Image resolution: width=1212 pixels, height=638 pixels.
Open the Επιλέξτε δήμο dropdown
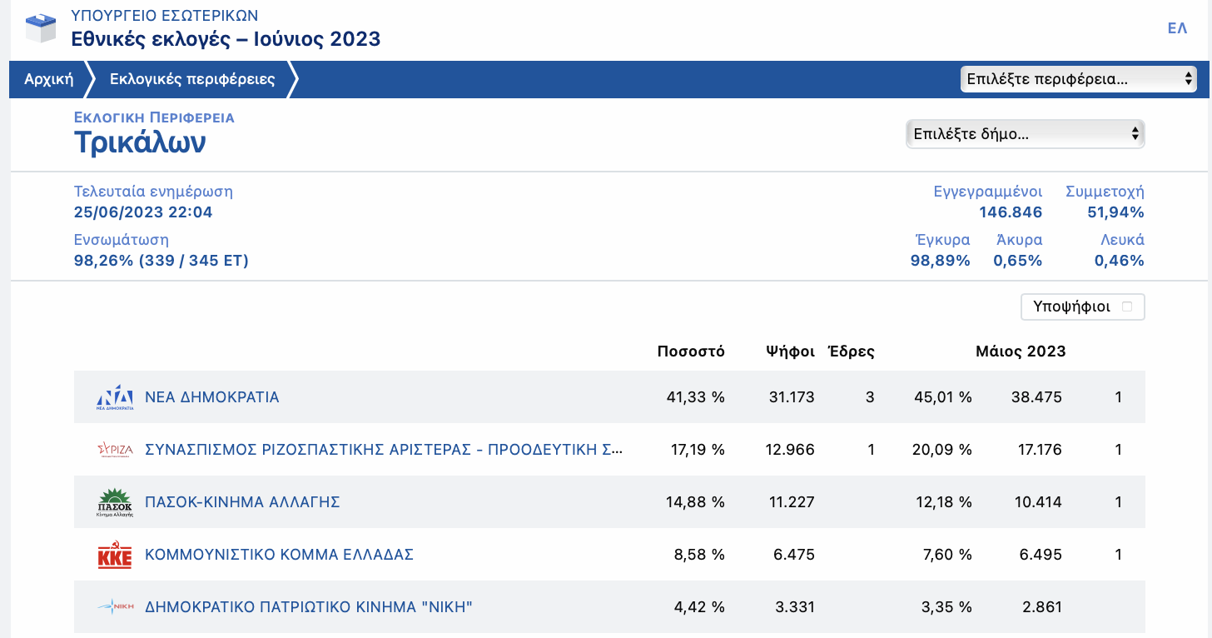(1026, 133)
